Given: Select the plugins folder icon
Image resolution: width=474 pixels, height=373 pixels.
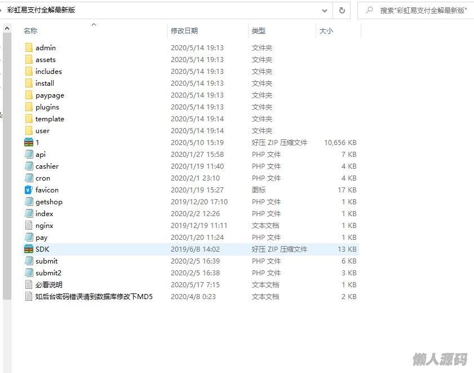Looking at the screenshot, I should pos(29,107).
